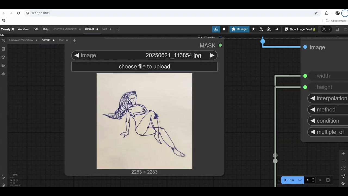Expand Run options dropdown arrow

coord(300,180)
